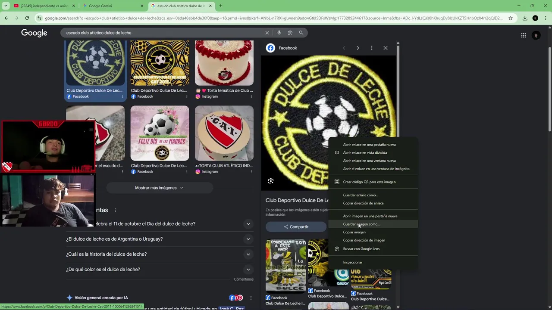
Task: Open tab search dropdown arrow
Action: 6,6
